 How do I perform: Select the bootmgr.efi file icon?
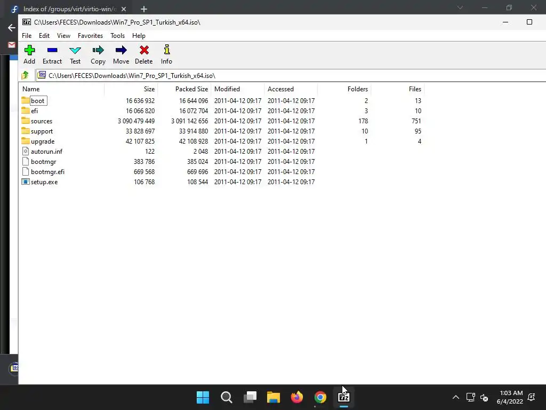26,171
